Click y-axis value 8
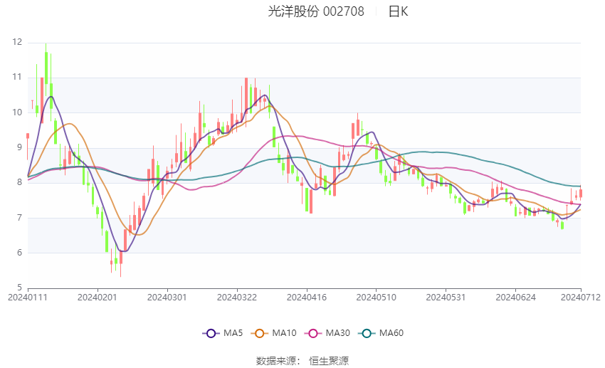The image size is (605, 368). [19, 182]
